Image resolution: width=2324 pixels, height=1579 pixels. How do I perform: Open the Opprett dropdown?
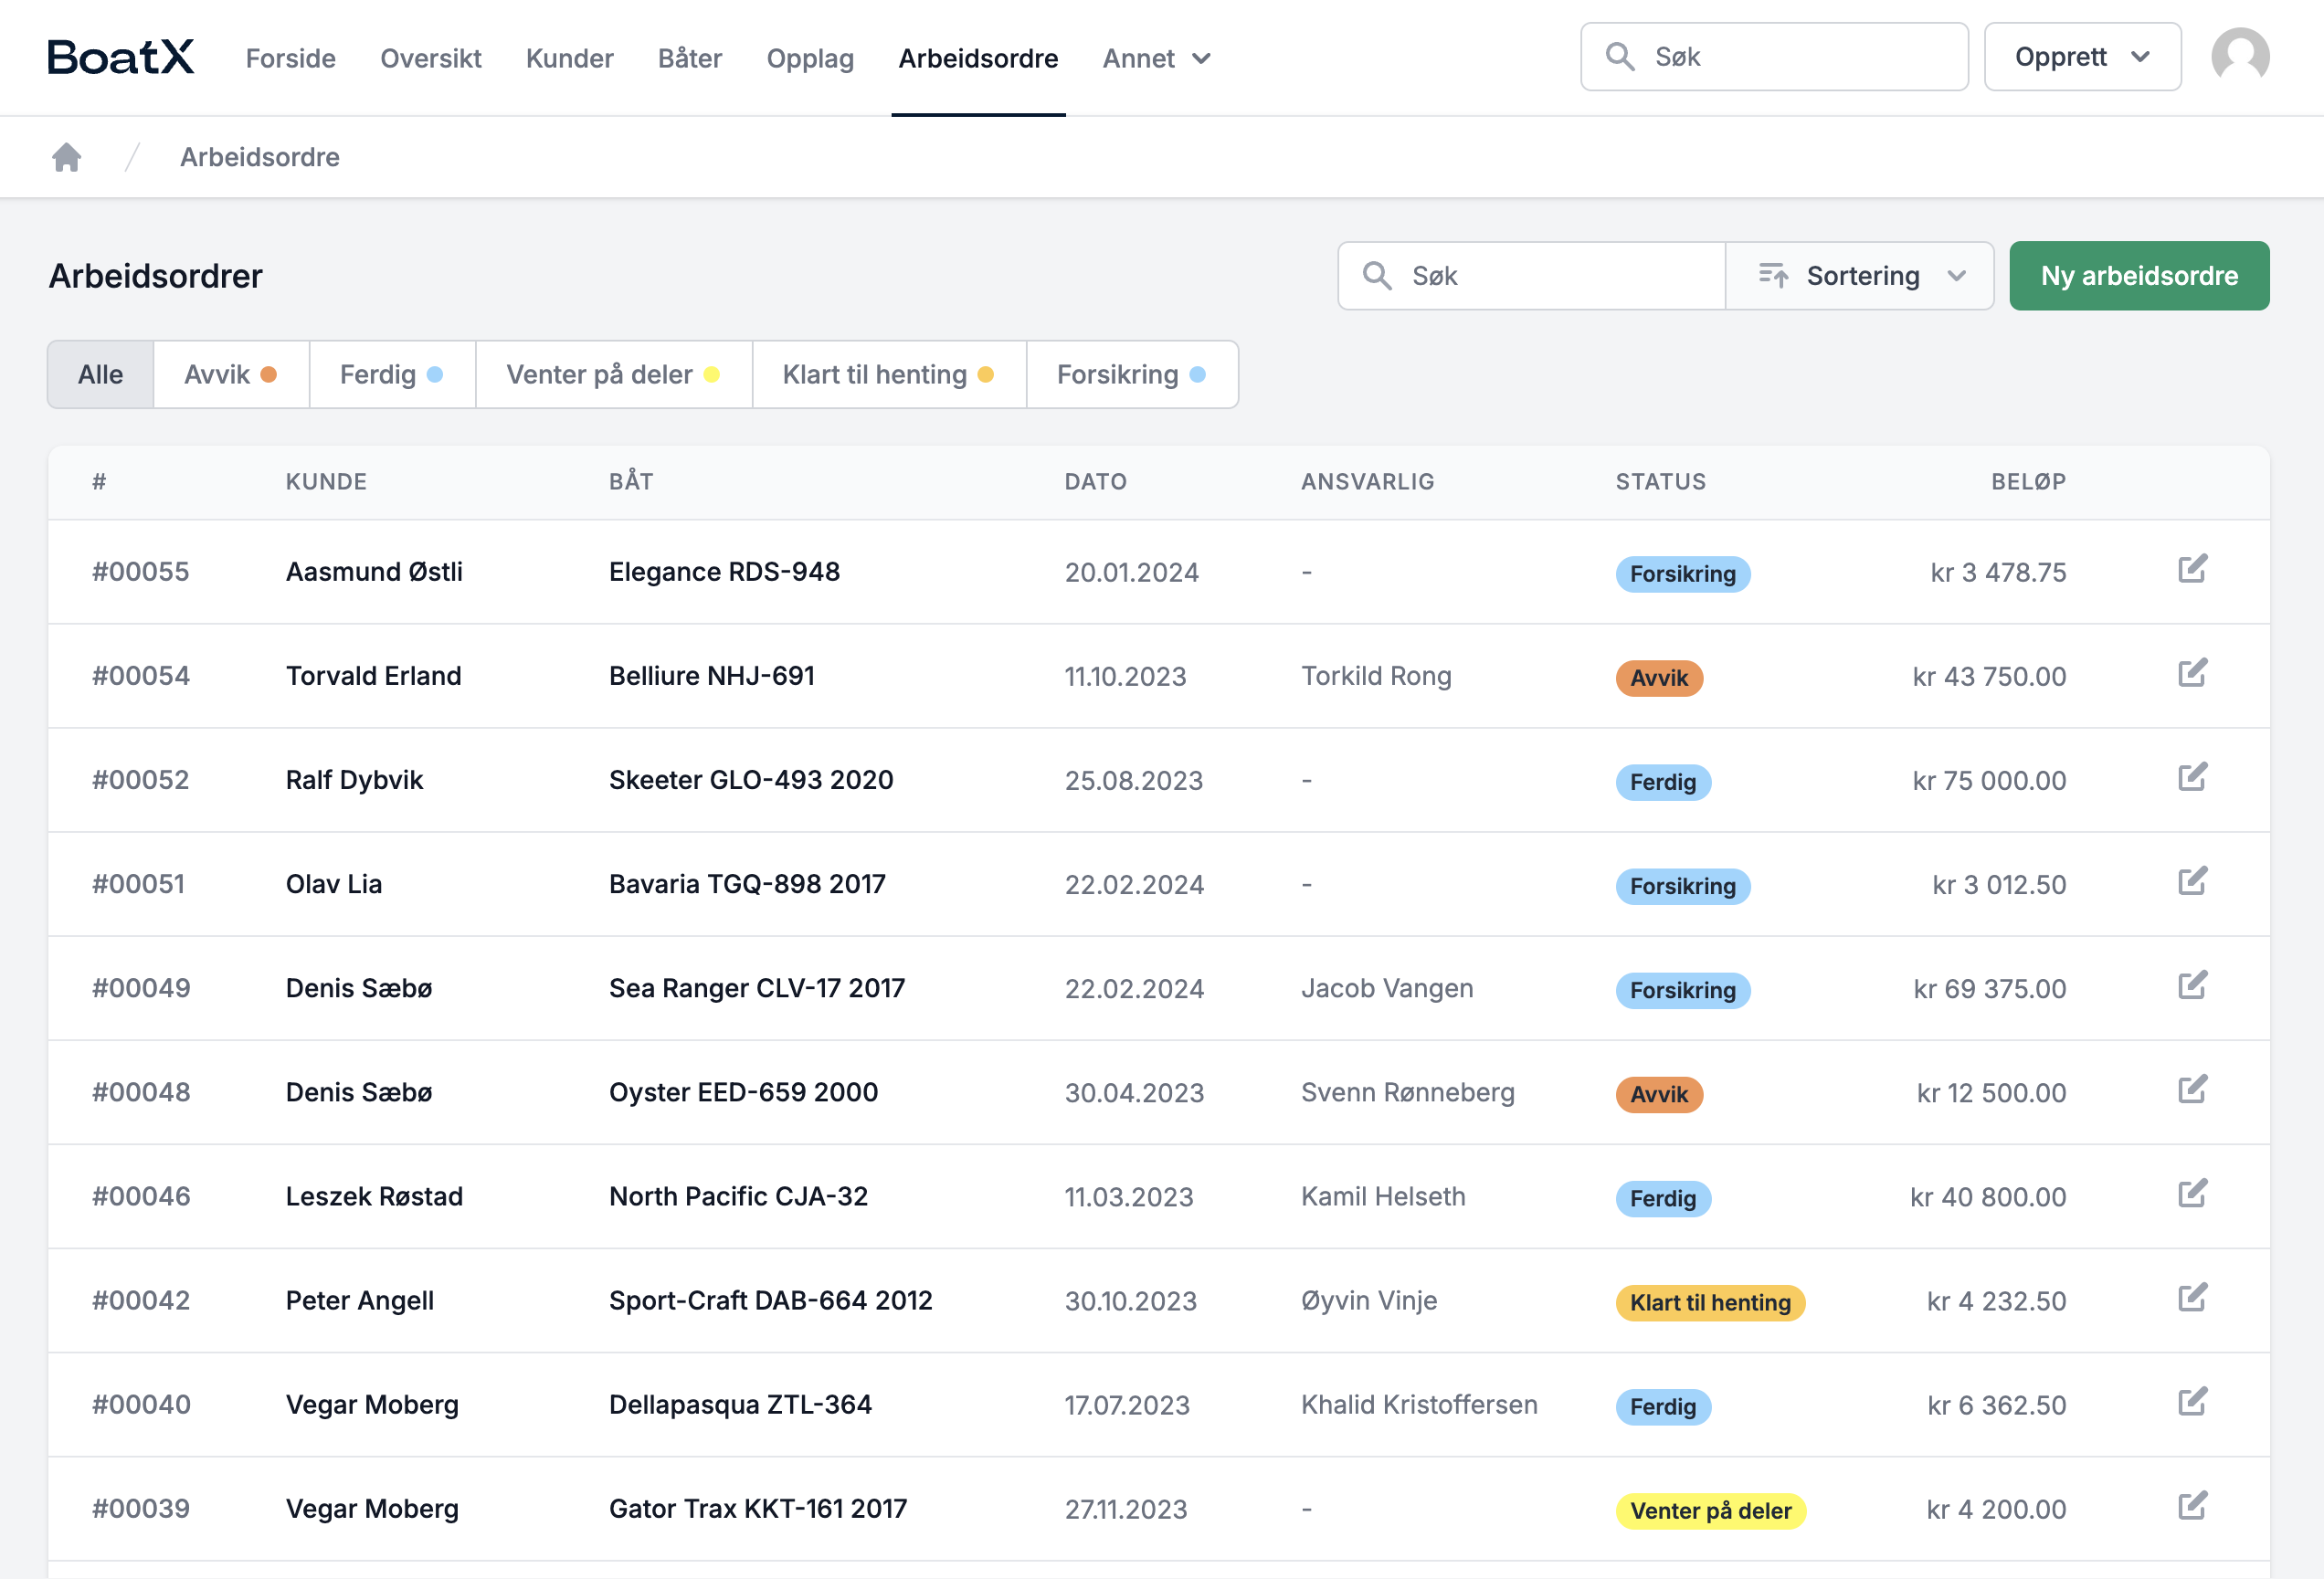(2081, 57)
